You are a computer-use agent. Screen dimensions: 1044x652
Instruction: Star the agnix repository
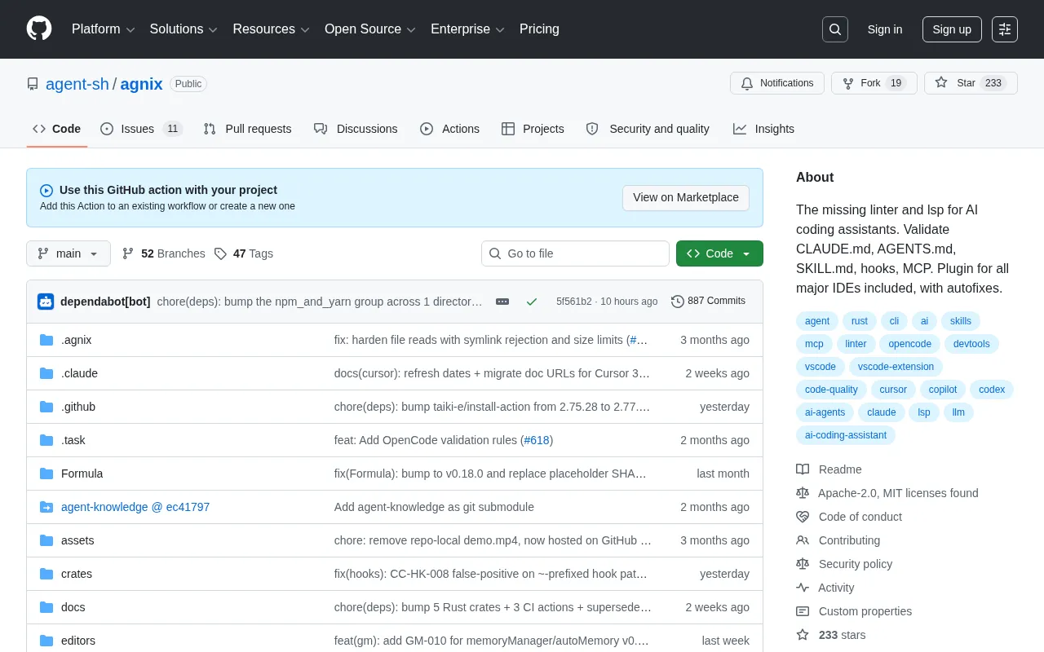click(x=971, y=83)
